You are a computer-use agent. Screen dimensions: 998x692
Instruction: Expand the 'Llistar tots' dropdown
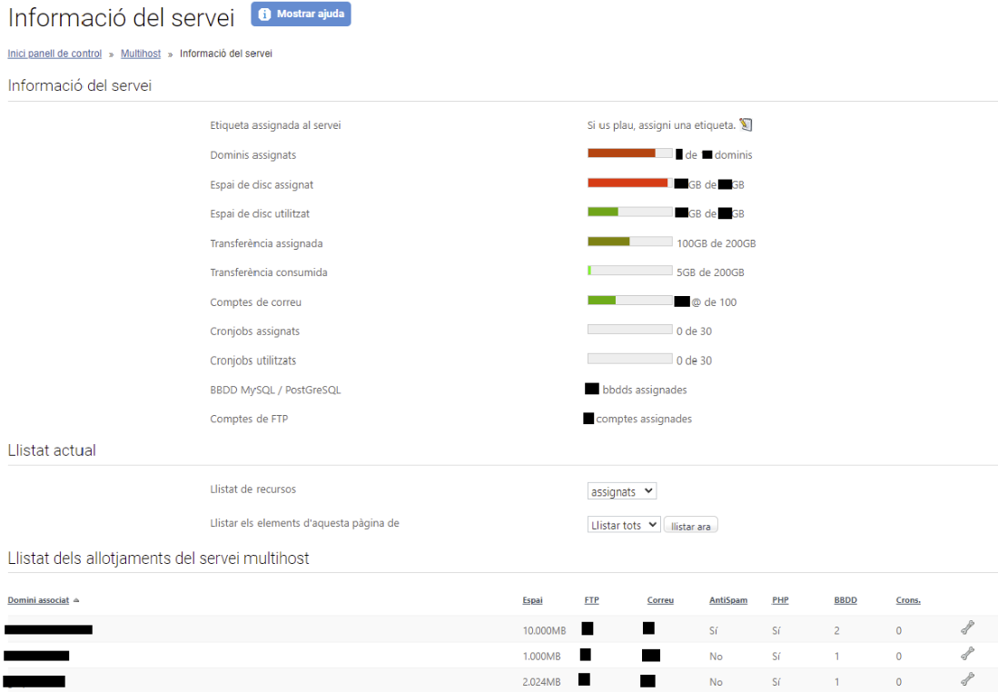tap(623, 525)
